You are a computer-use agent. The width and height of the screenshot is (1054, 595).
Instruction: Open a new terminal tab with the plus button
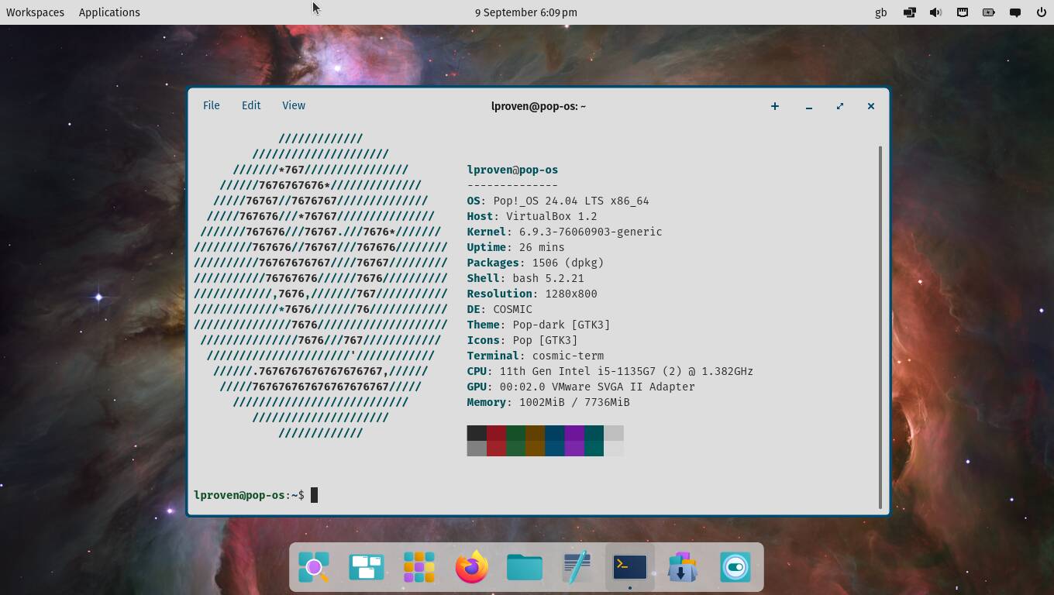point(774,106)
